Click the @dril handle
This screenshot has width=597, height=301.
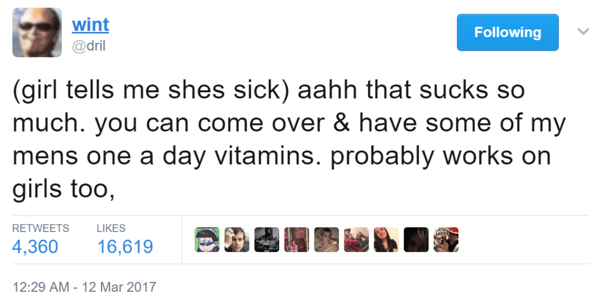click(89, 46)
